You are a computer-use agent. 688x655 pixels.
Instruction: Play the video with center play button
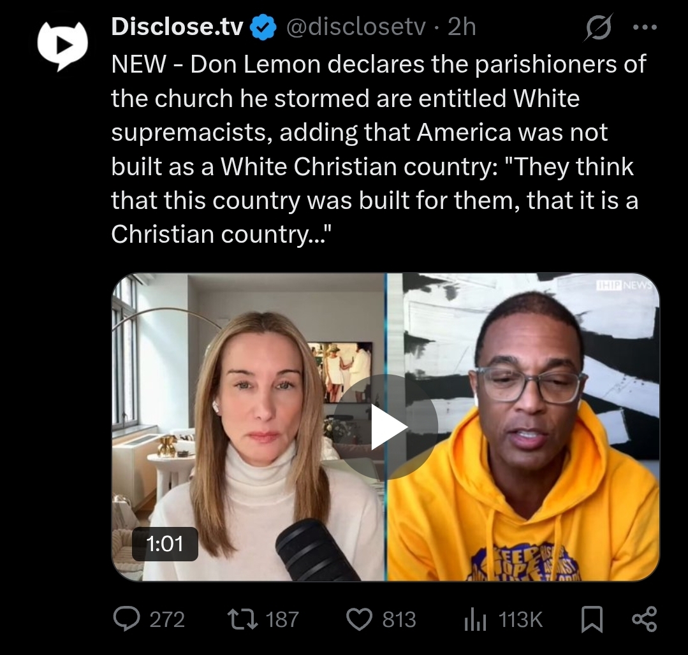tap(386, 427)
